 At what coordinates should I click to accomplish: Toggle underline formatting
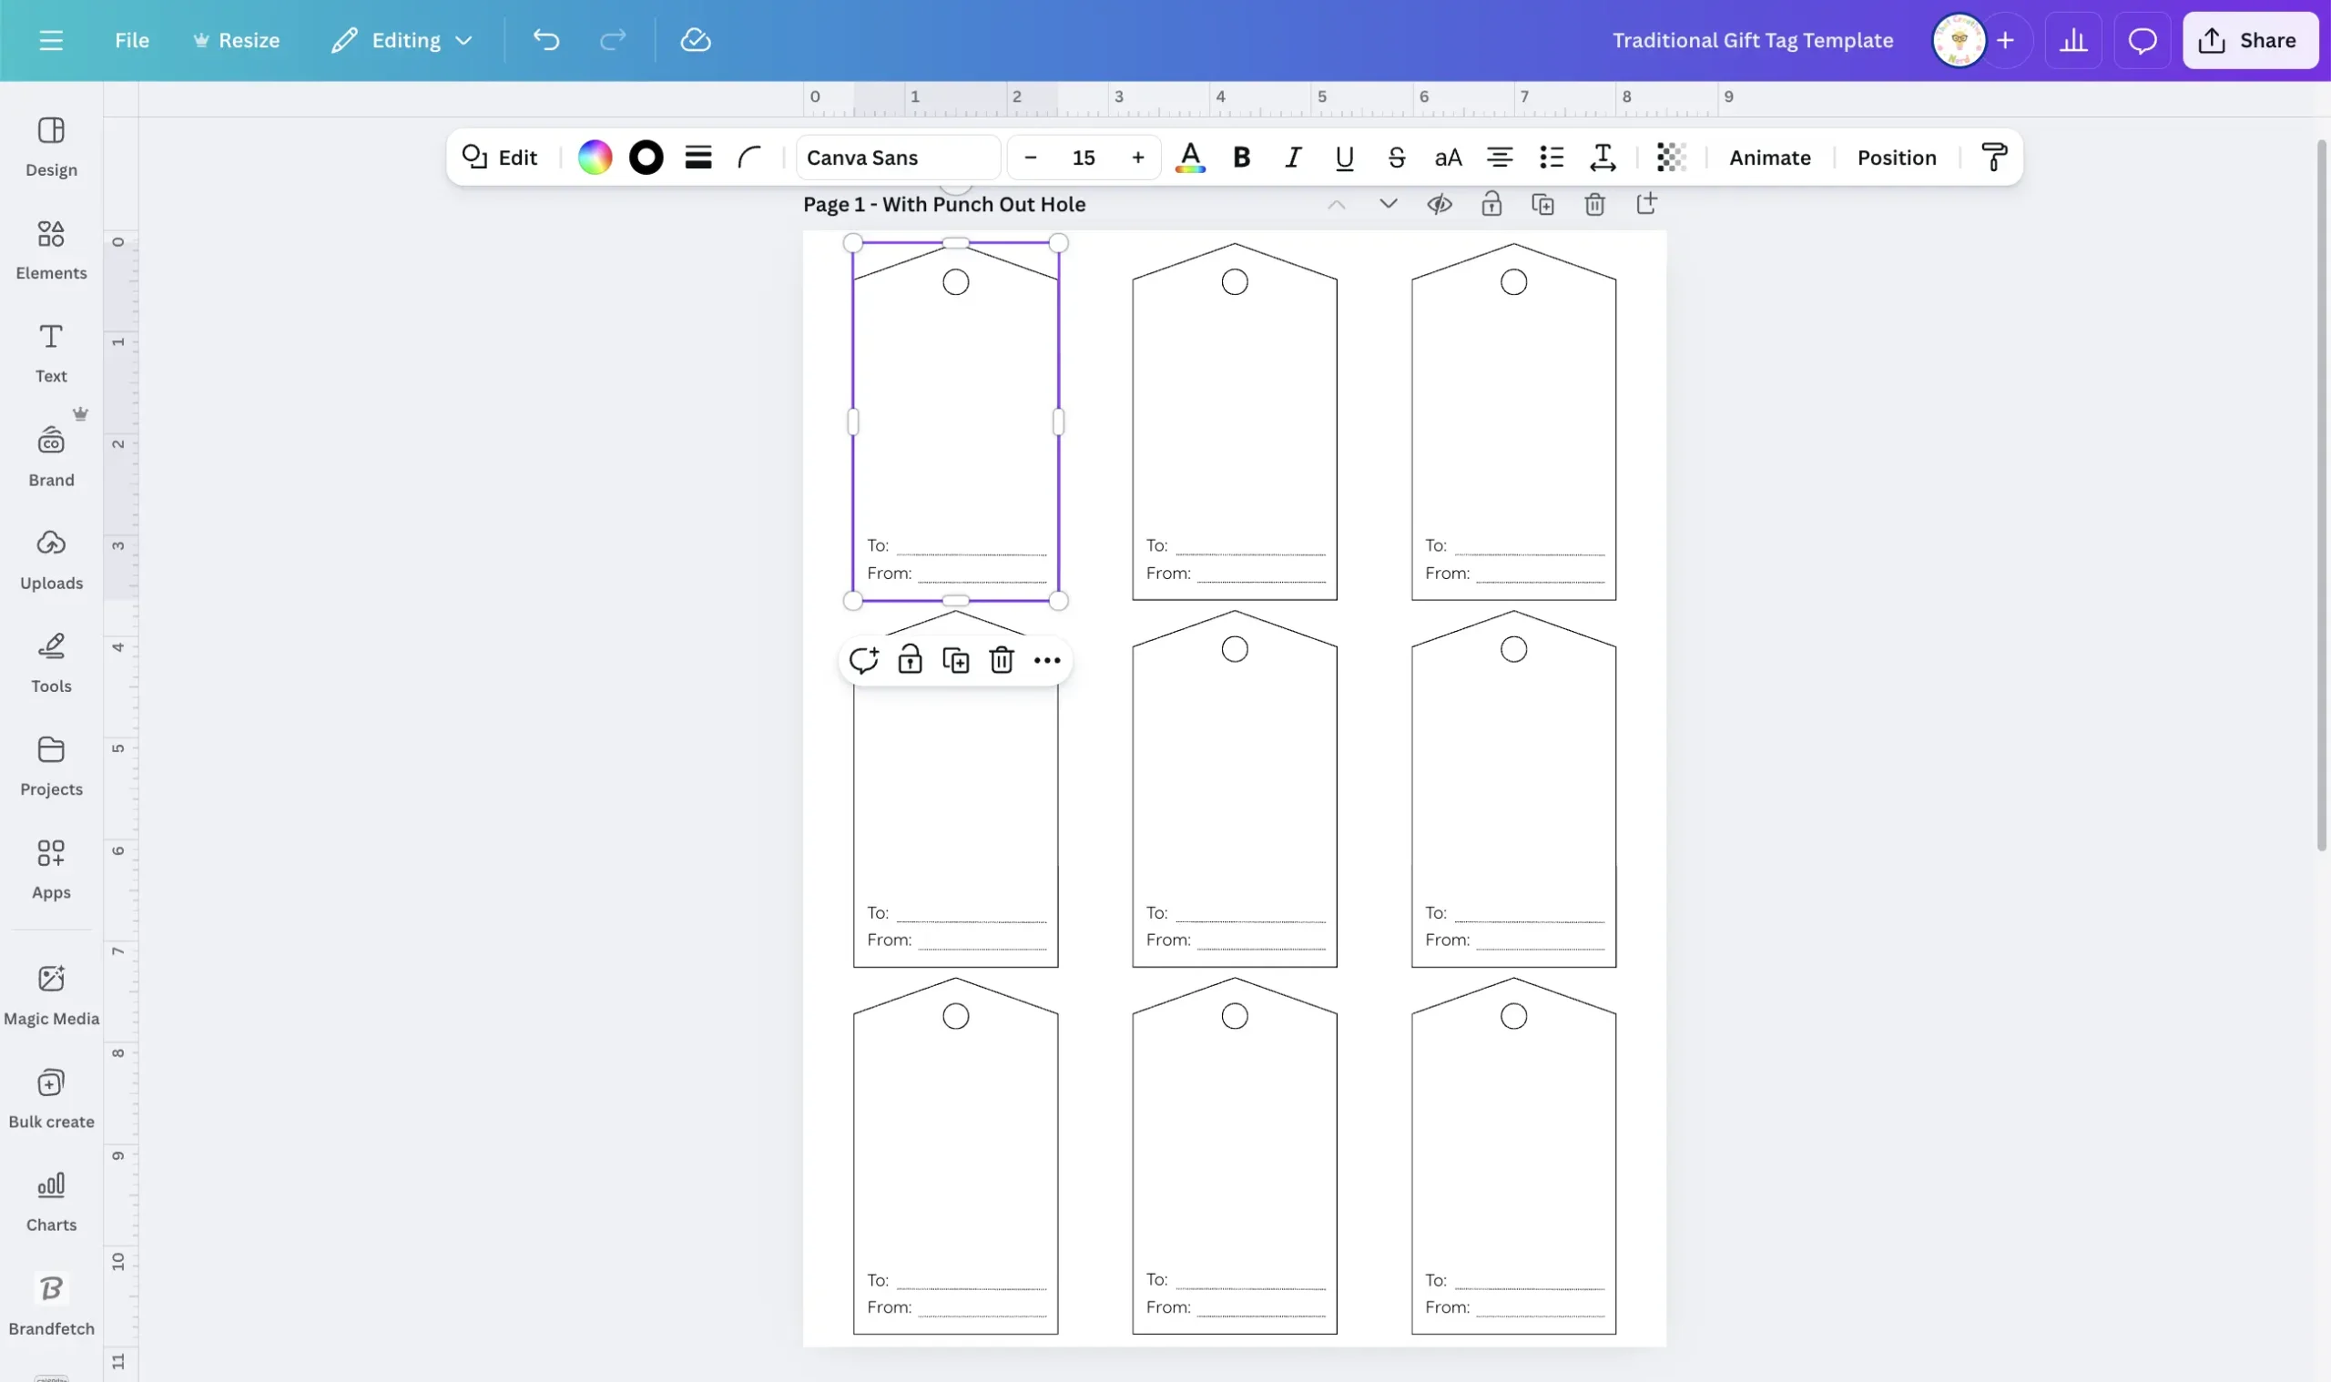(1344, 158)
